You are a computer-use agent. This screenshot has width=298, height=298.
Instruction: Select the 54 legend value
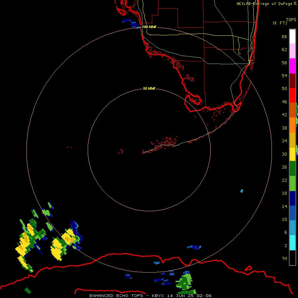click(284, 75)
